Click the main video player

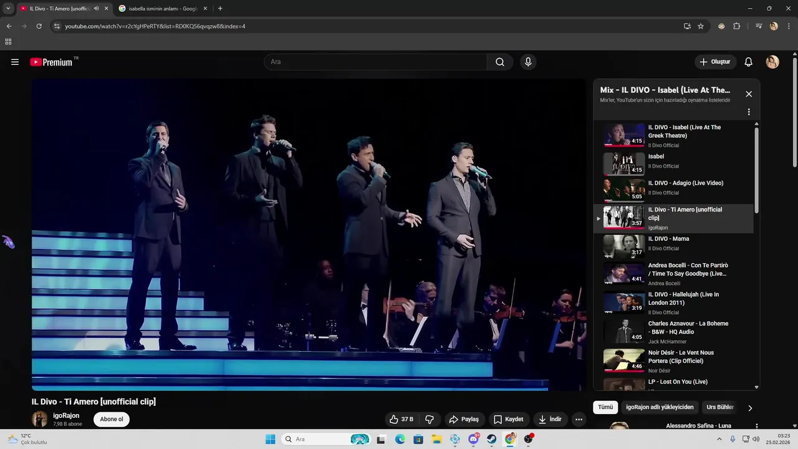(309, 234)
